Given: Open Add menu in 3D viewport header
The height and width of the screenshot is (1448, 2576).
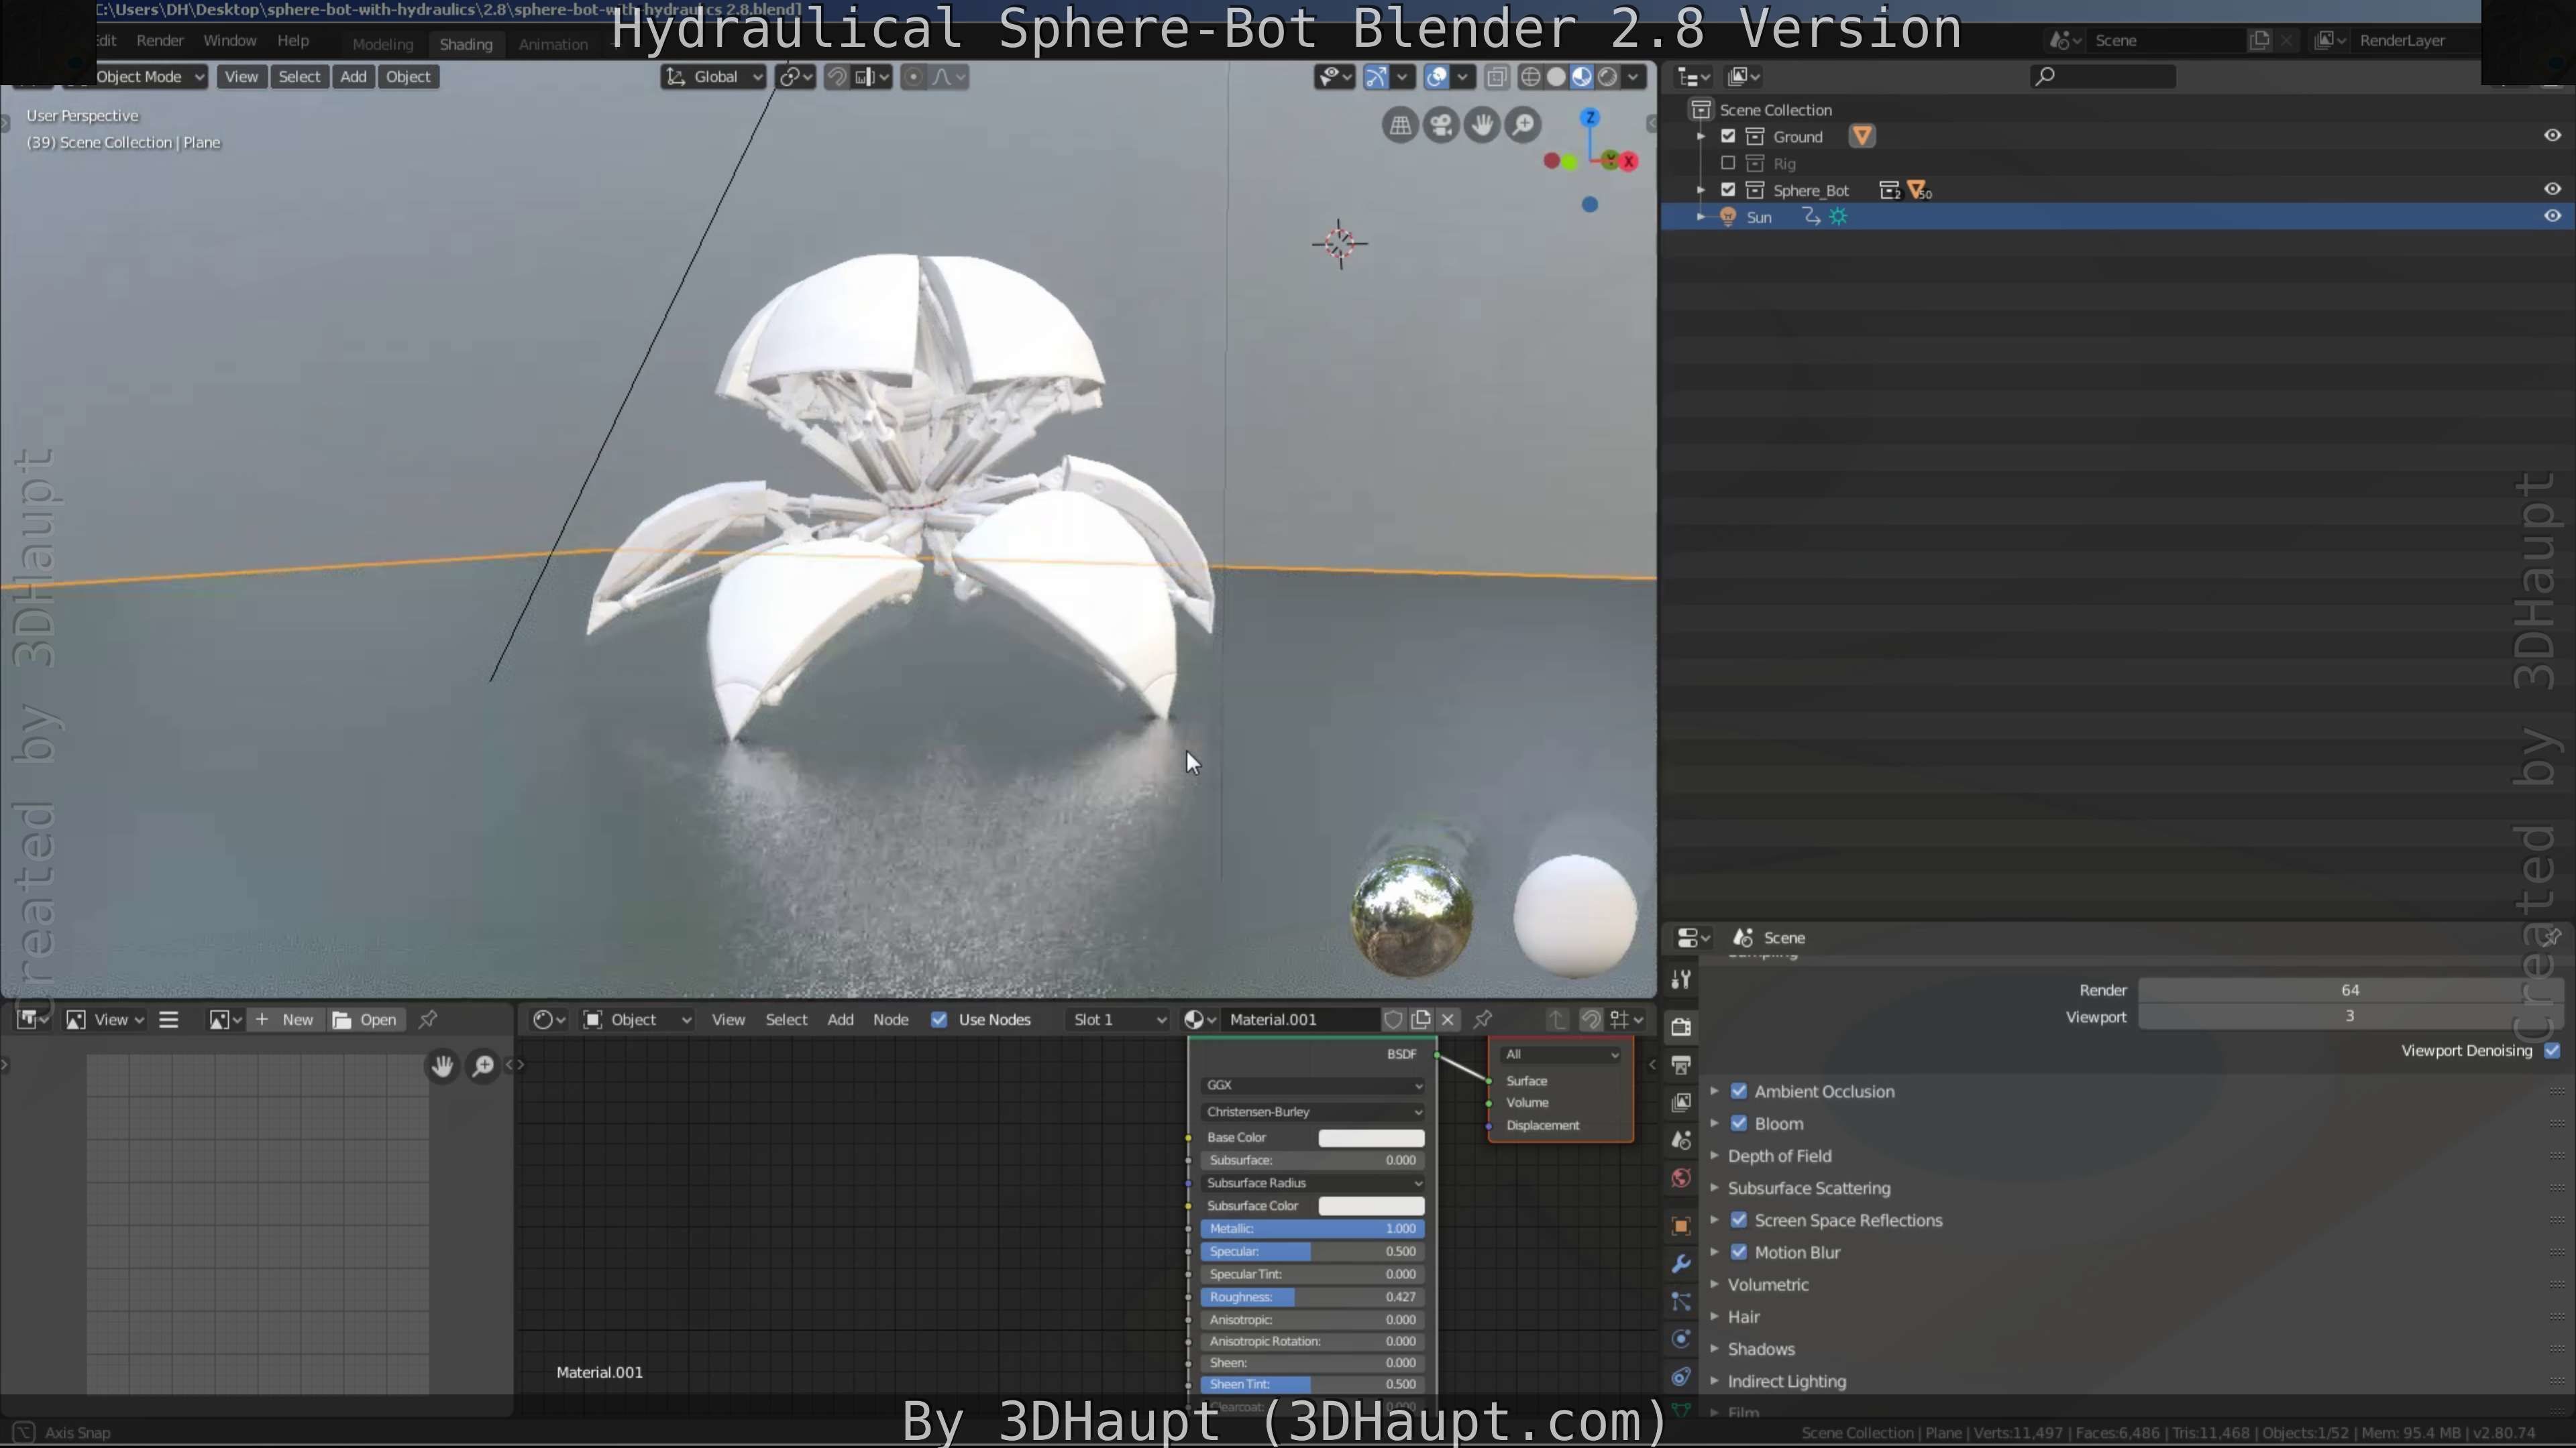Looking at the screenshot, I should pyautogui.click(x=353, y=77).
